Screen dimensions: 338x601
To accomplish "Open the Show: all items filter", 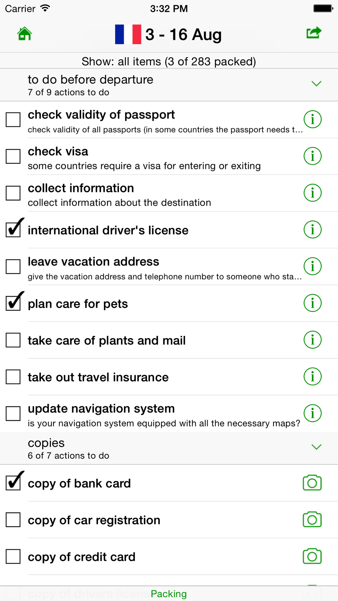I will point(169,62).
